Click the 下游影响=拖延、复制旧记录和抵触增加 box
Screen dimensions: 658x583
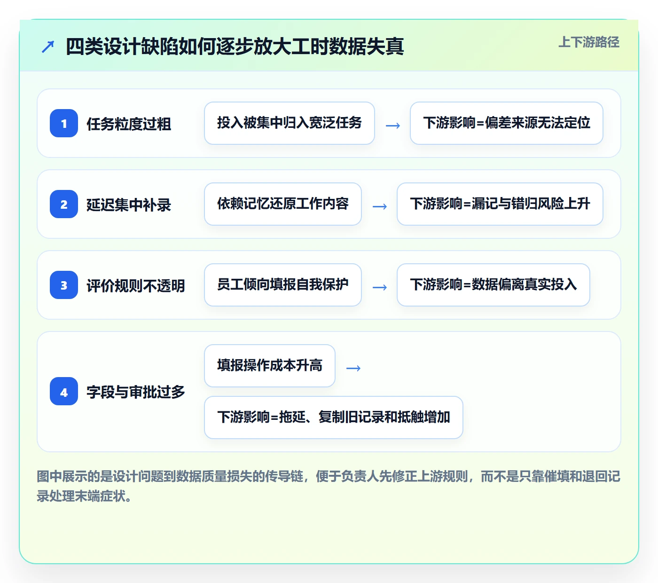(334, 418)
